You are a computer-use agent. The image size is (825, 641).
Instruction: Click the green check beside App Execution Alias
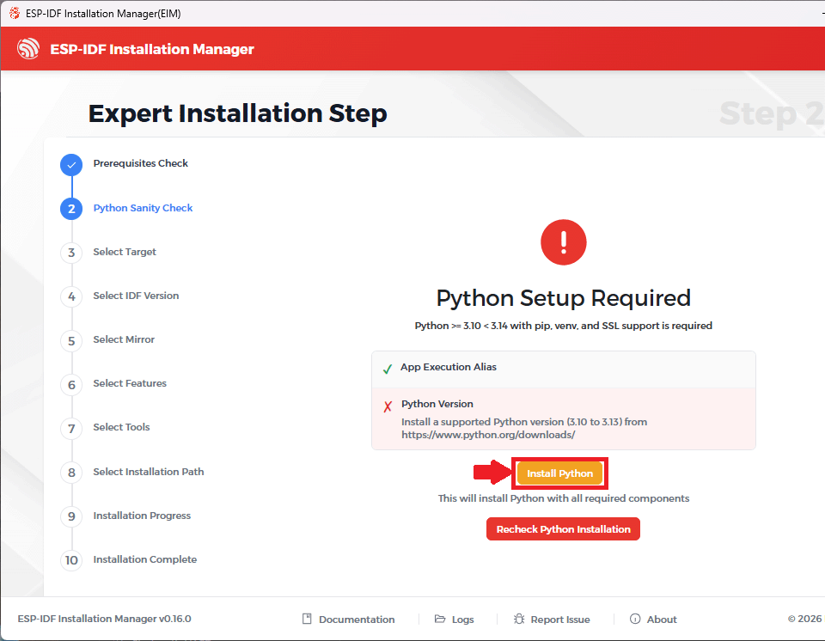(x=388, y=369)
